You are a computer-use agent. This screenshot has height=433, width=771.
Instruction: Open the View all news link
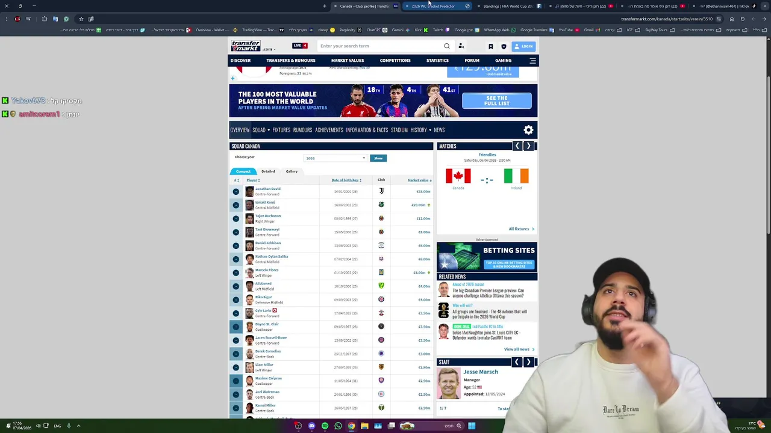pos(519,349)
